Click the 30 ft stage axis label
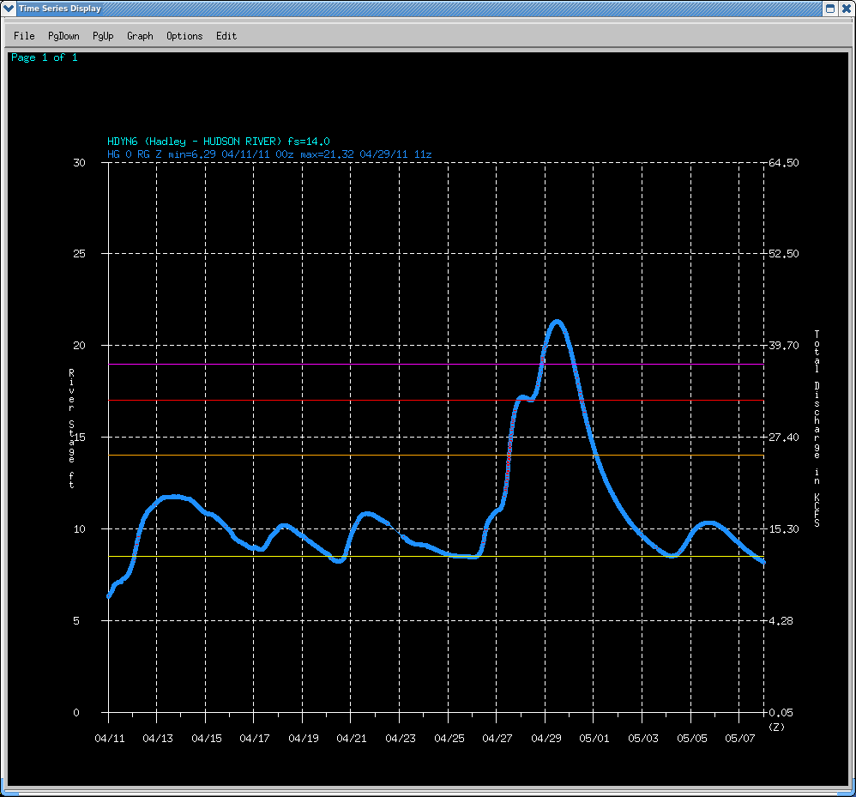The width and height of the screenshot is (856, 797). [x=79, y=163]
